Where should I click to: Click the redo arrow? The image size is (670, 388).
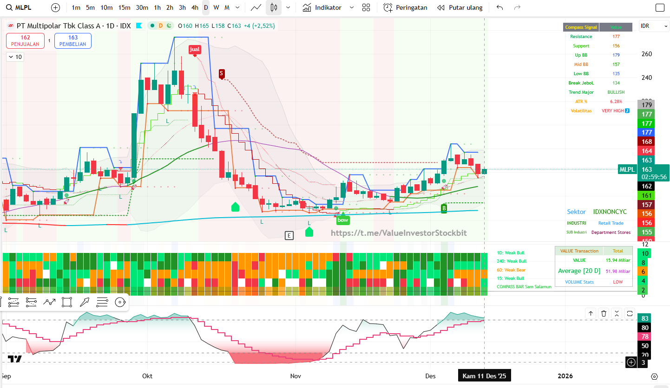(517, 7)
